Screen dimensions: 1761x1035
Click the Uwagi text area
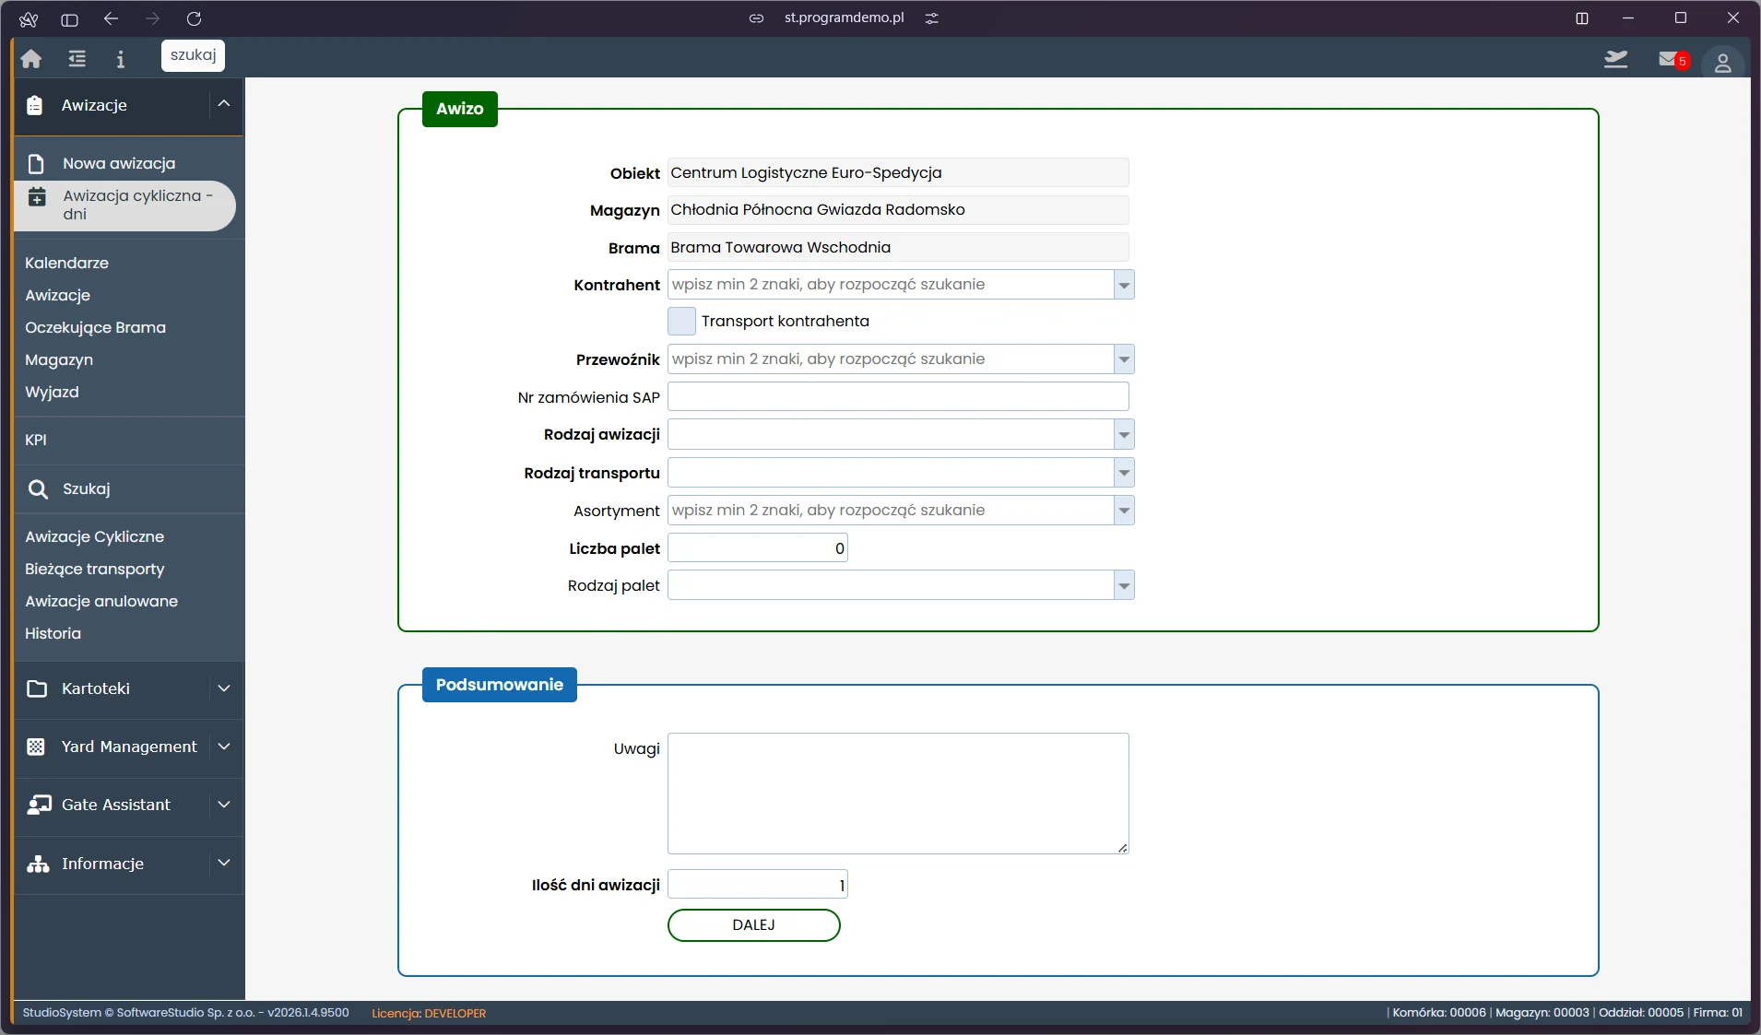click(898, 794)
